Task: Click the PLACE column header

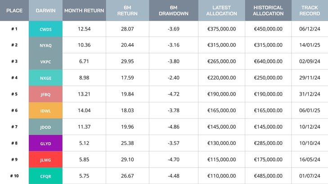Action: click(x=14, y=10)
